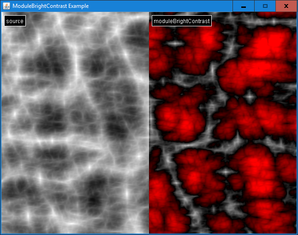Viewport: 298px width, 235px height.
Task: Maximize the ModuleBrightContrast Example window
Action: coord(265,6)
